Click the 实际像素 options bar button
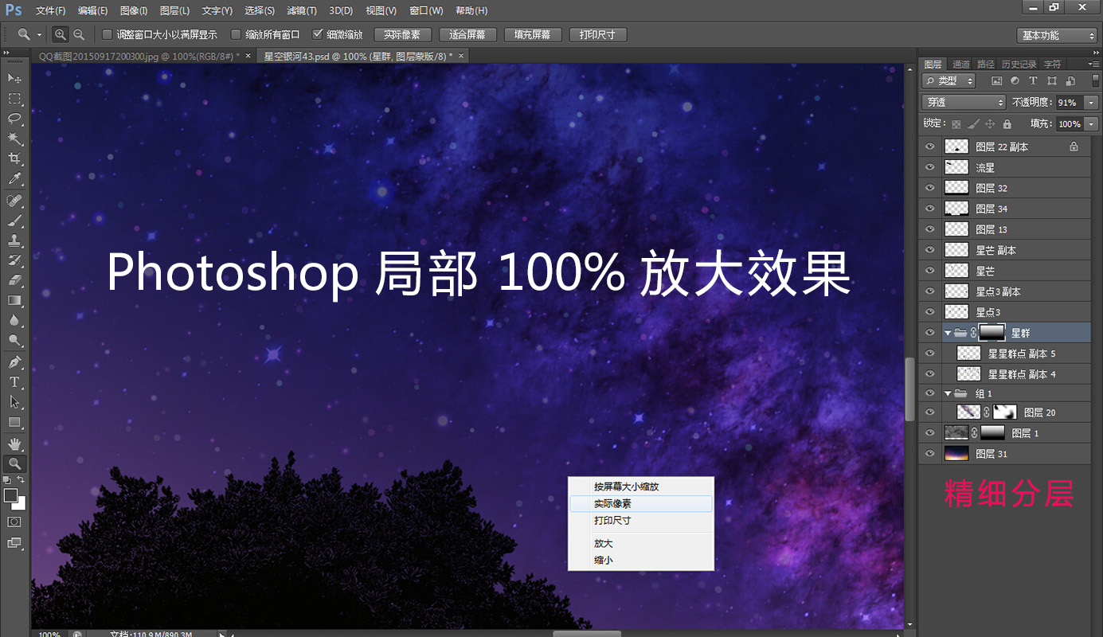 tap(402, 35)
